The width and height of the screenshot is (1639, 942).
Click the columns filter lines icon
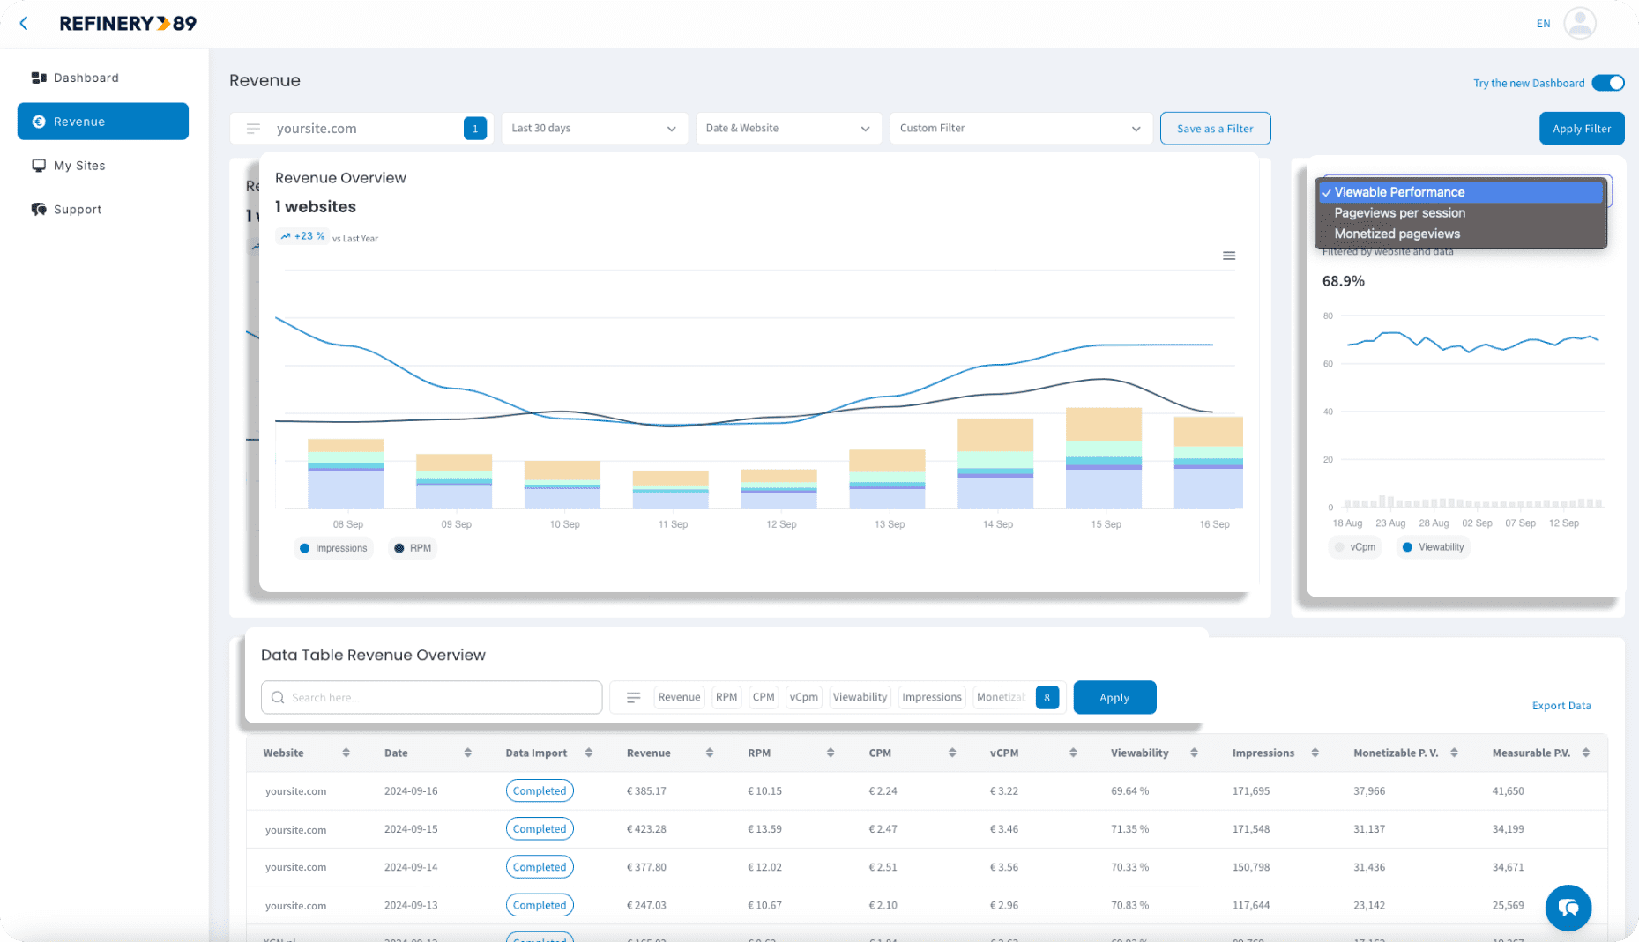coord(633,697)
